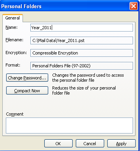This screenshot has width=140, height=151.
Task: Click the Name: label
Action: click(x=11, y=28)
